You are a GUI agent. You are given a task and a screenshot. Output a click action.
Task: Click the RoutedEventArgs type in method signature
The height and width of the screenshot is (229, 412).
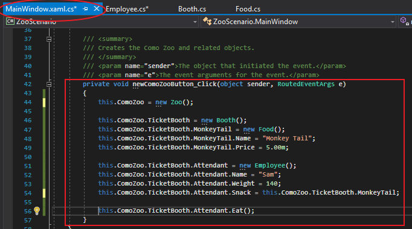[306, 84]
